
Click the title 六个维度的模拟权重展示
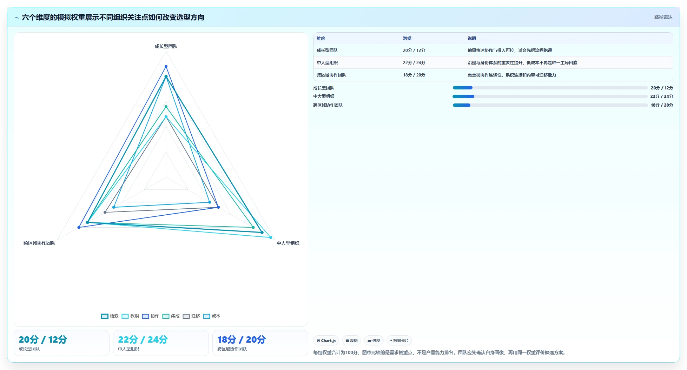[113, 17]
